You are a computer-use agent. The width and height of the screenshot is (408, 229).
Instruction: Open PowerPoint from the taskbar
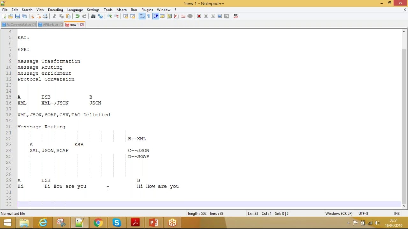[154, 223]
